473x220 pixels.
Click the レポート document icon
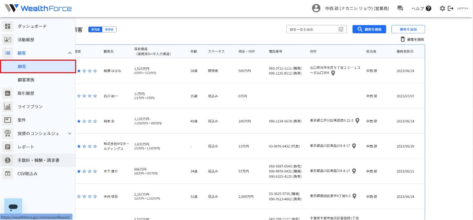(x=8, y=147)
